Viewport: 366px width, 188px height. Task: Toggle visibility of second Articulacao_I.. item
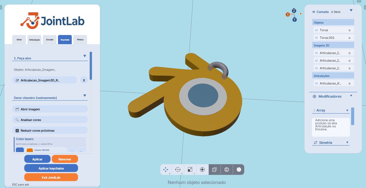click(x=350, y=61)
